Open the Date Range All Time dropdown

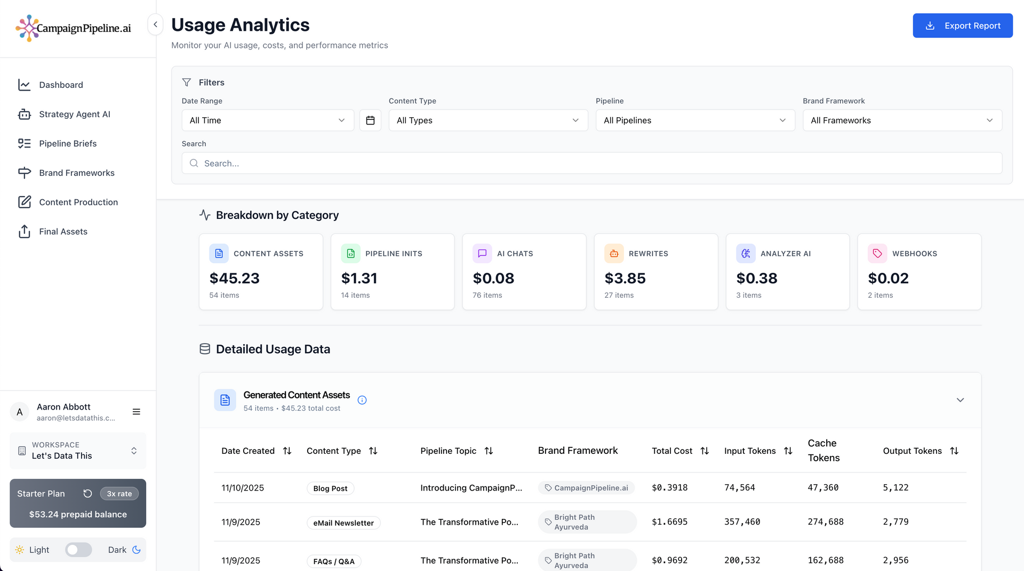coord(268,120)
